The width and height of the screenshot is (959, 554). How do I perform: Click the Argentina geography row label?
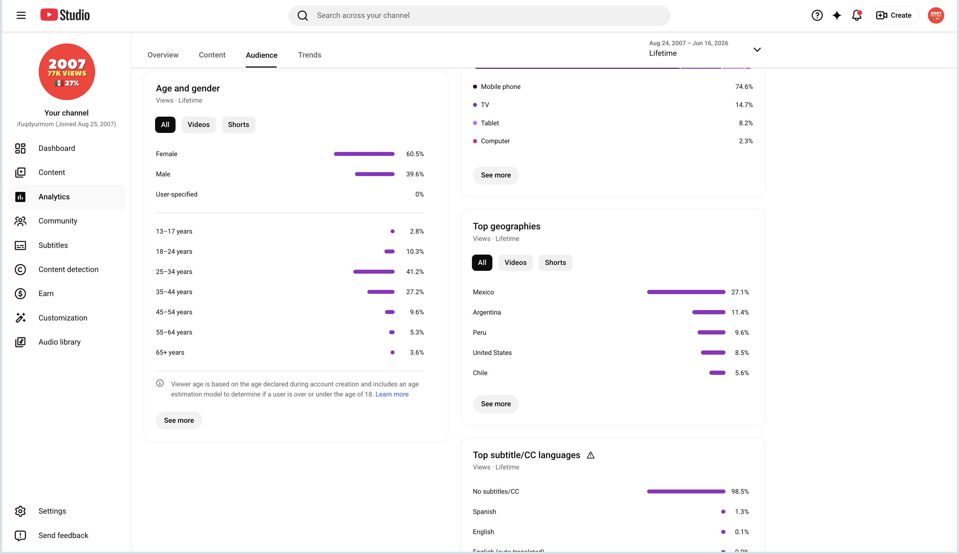point(487,312)
